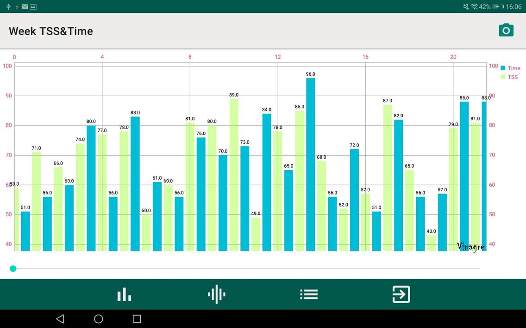Click the 85.0 value label
Viewport: 526px width, 328px height.
[x=300, y=107]
